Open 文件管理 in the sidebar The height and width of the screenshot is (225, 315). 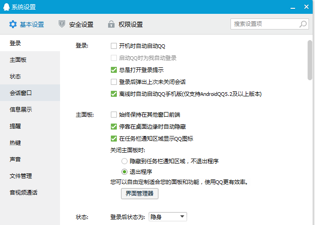(x=30, y=176)
